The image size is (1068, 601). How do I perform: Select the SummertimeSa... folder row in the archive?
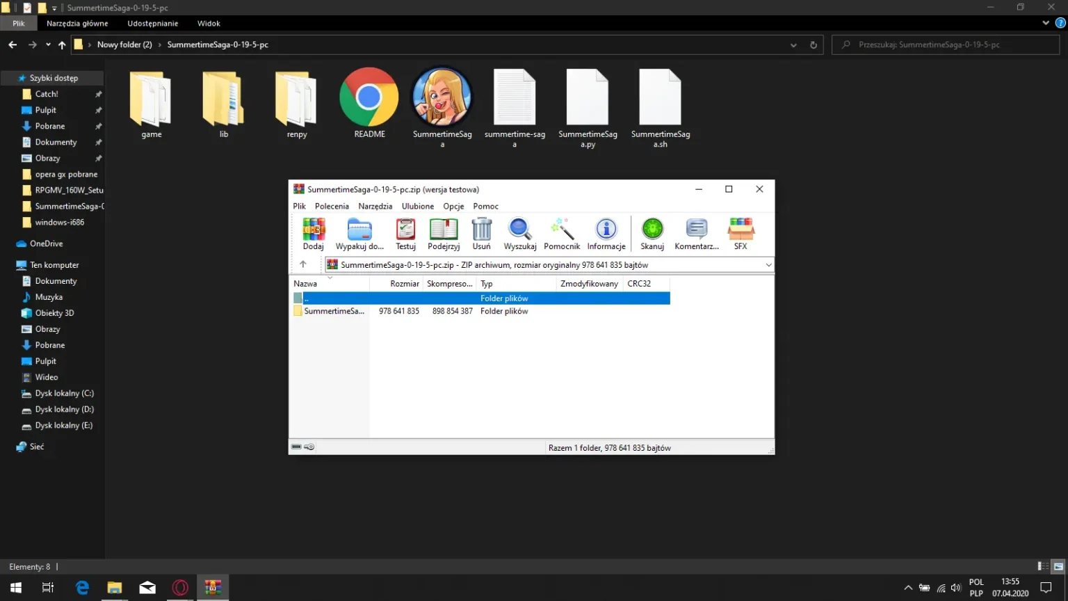480,311
